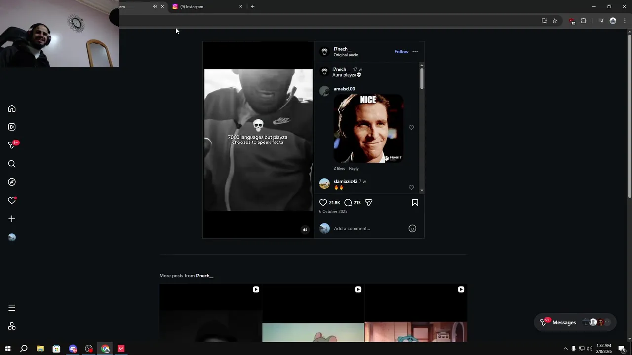Open a new browser tab
The height and width of the screenshot is (355, 632).
pyautogui.click(x=253, y=7)
